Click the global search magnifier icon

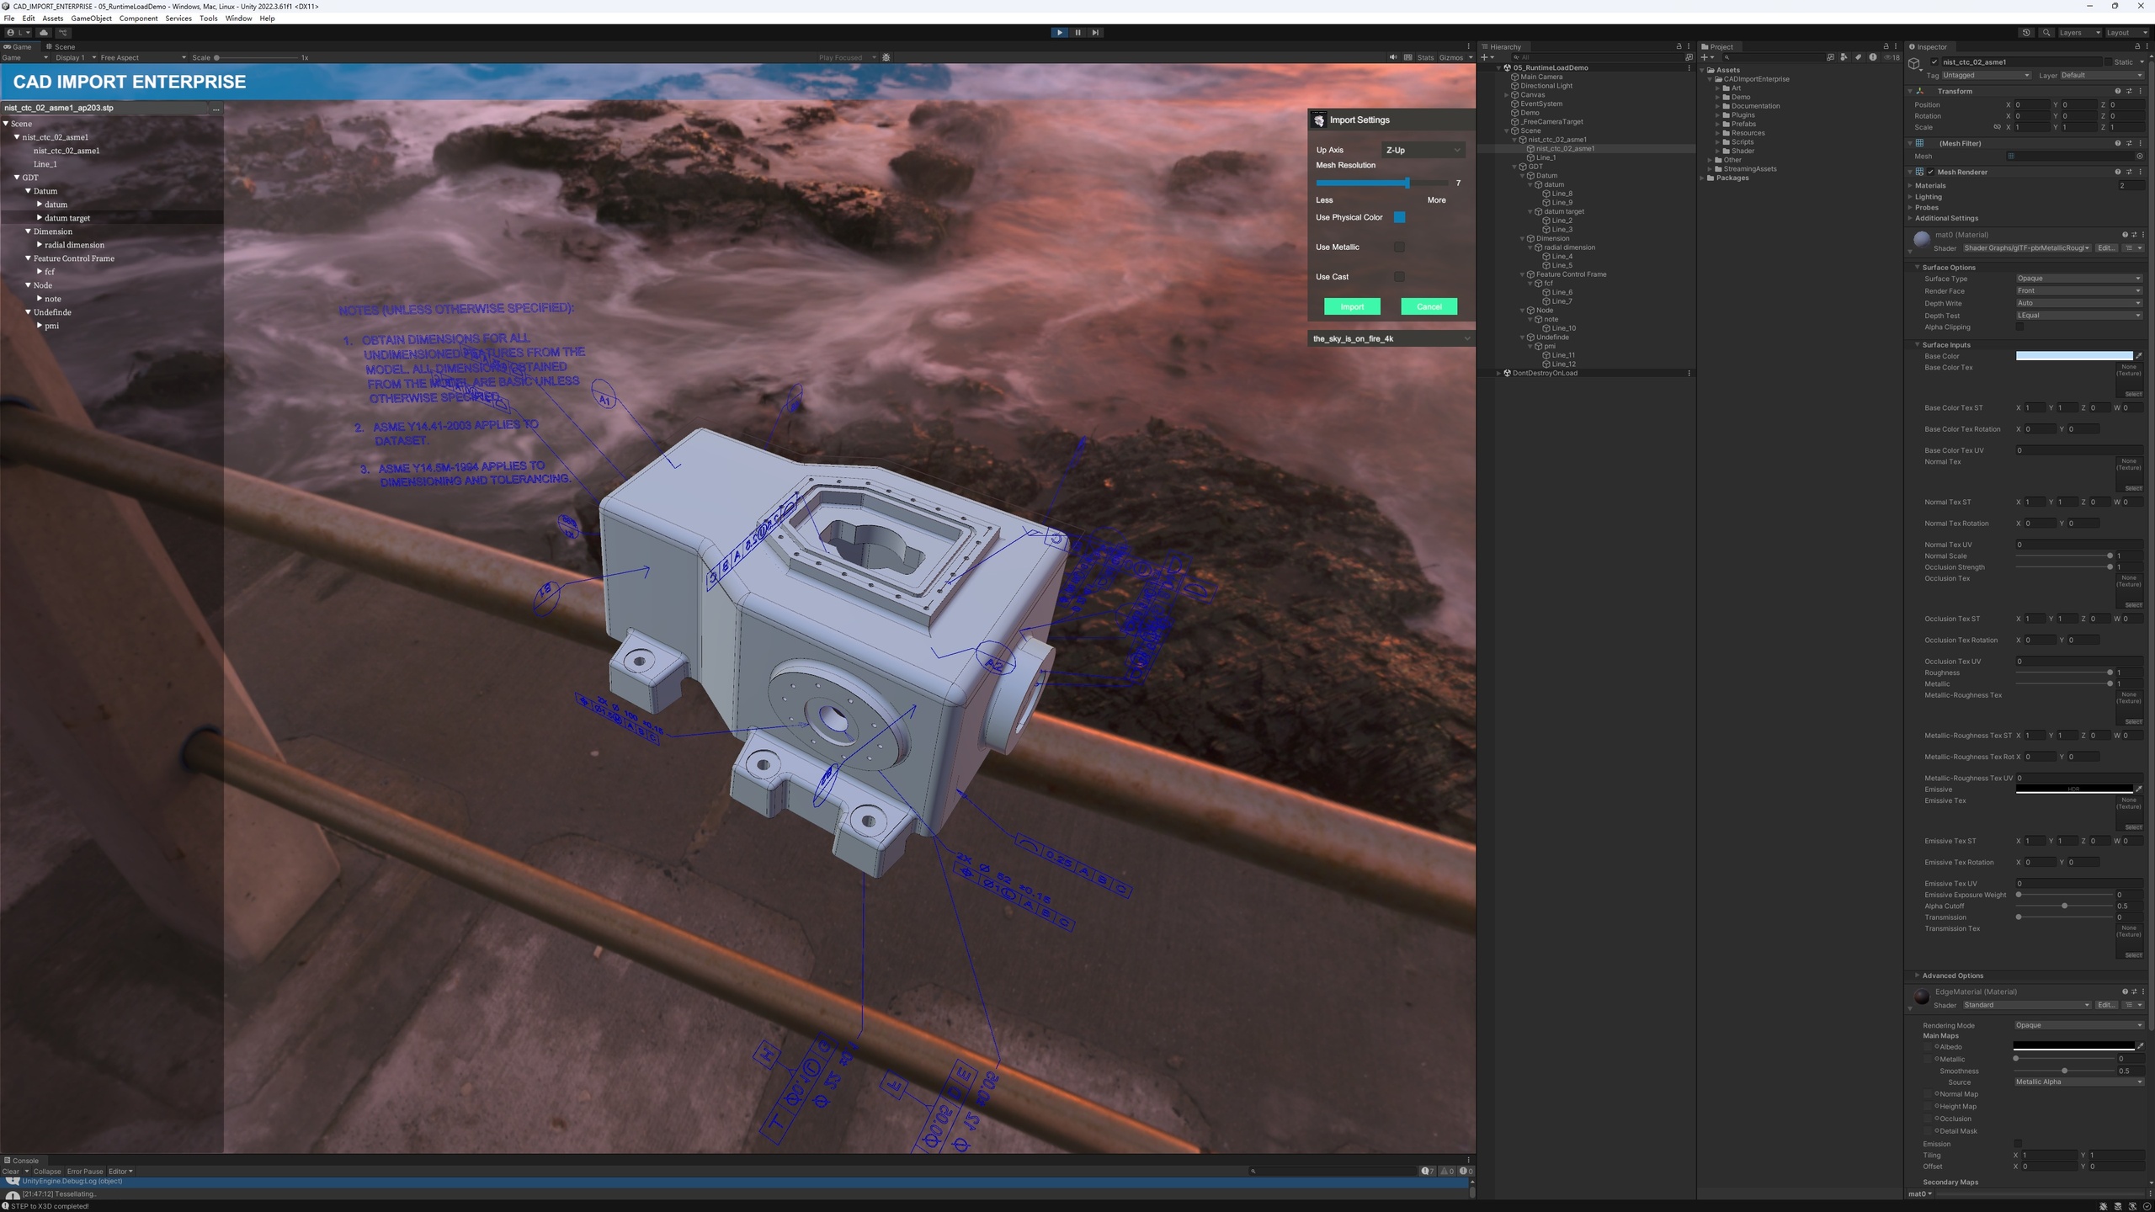point(2046,32)
